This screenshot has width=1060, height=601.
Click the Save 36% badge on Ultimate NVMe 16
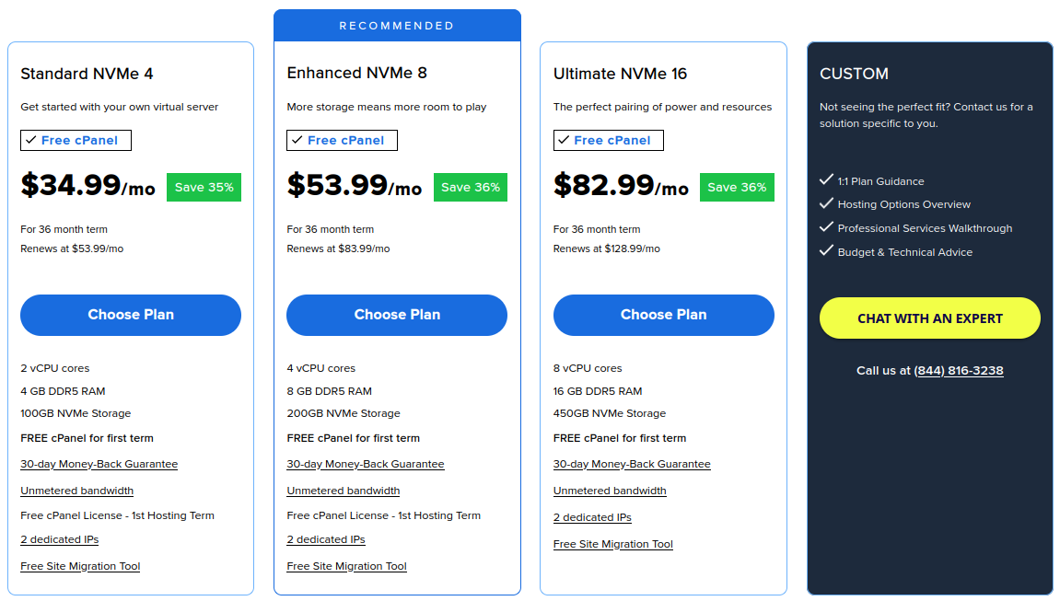737,187
